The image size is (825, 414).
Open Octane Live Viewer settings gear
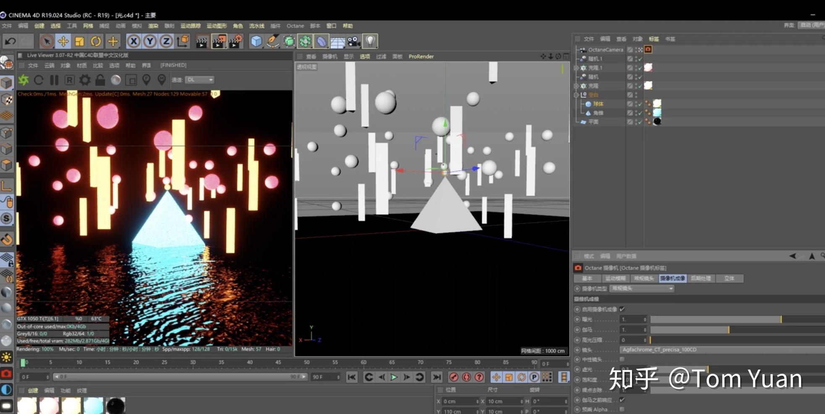(85, 80)
